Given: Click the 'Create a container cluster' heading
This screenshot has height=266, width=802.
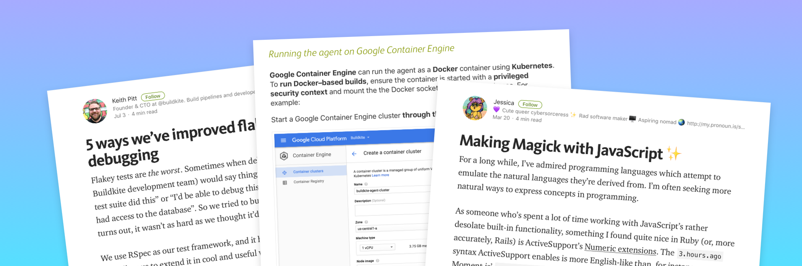Looking at the screenshot, I should [392, 152].
